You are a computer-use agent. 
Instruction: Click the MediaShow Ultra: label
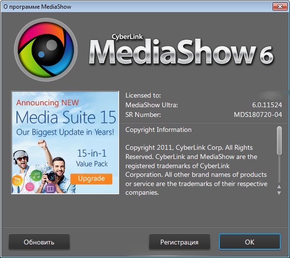coord(152,105)
